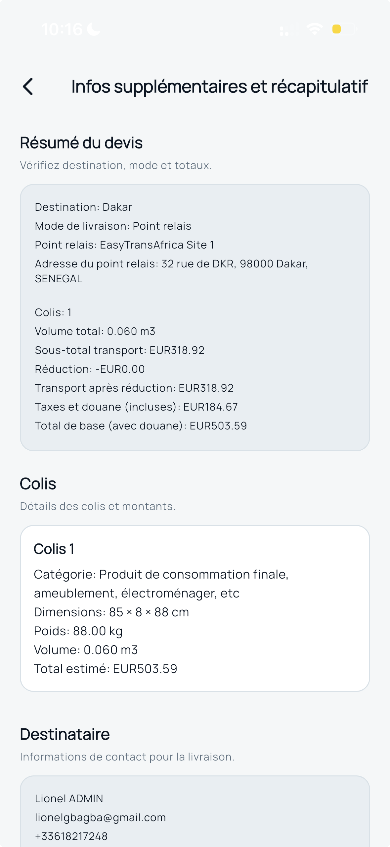The height and width of the screenshot is (847, 390).
Task: Click the Total estimé EUR503.59 line
Action: tap(106, 669)
